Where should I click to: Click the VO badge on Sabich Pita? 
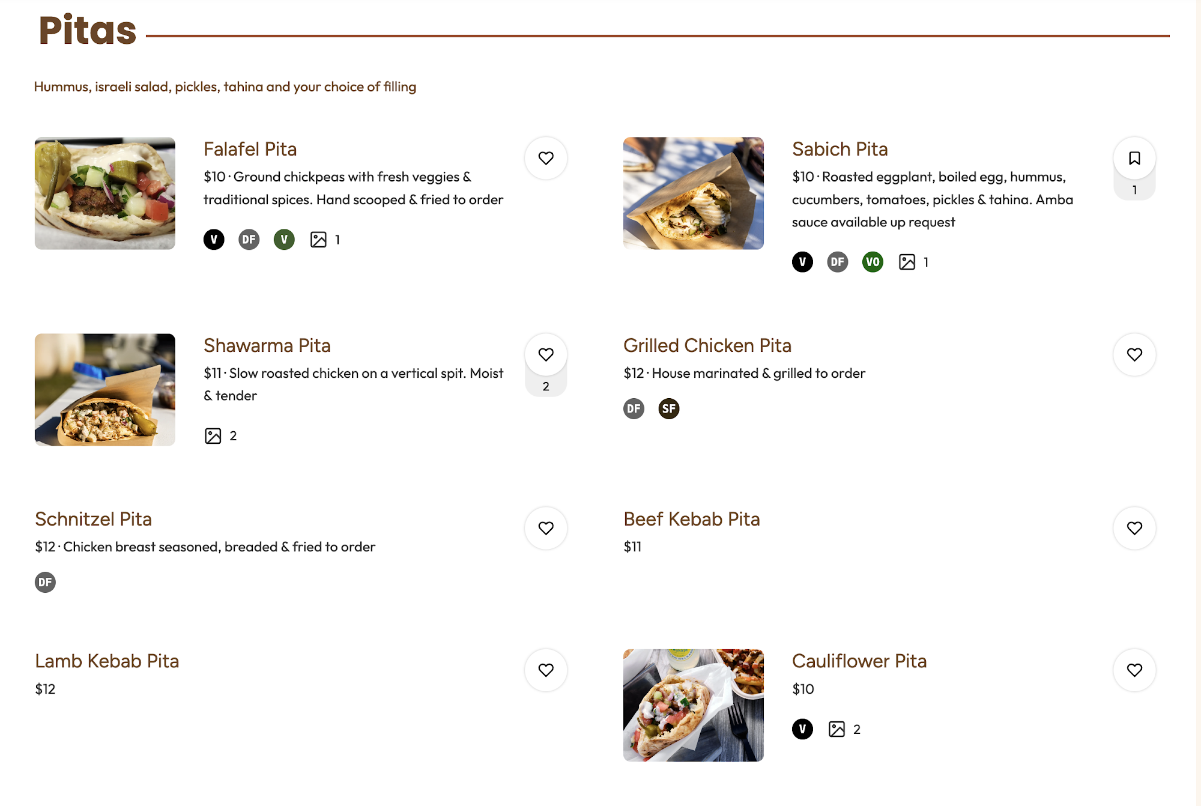pos(872,262)
